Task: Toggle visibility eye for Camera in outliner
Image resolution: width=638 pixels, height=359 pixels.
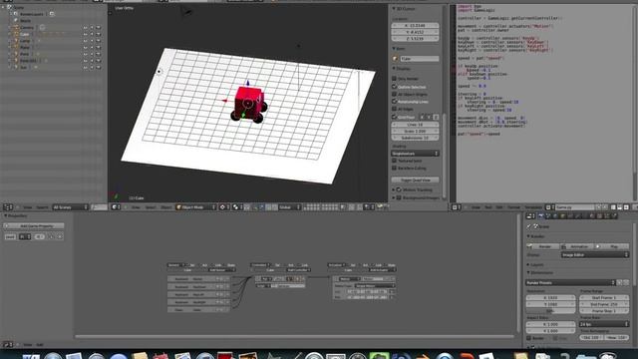Action: (85, 28)
